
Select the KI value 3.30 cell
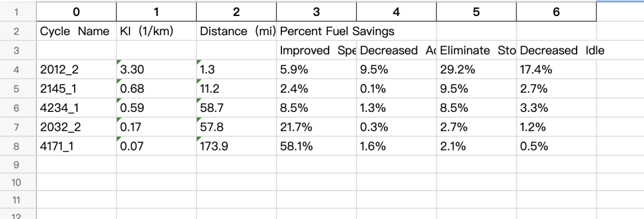point(156,69)
